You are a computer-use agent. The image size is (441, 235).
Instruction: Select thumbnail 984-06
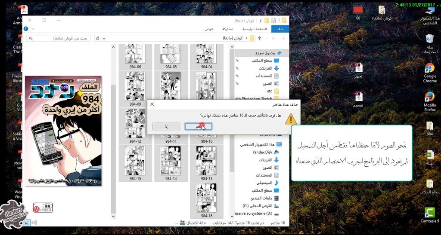(x=135, y=56)
